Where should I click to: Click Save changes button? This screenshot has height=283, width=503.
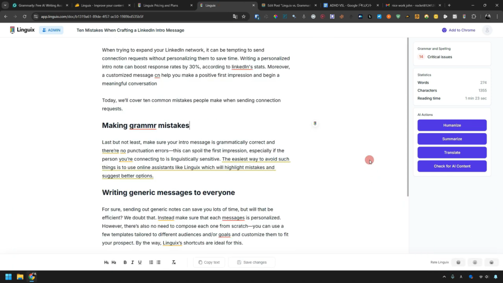click(252, 262)
